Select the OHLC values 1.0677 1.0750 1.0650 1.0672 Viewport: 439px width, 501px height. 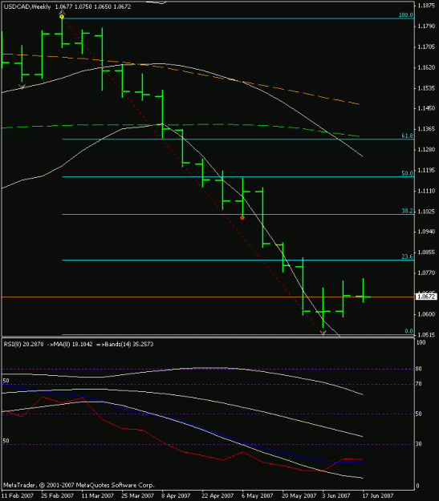pyautogui.click(x=93, y=6)
